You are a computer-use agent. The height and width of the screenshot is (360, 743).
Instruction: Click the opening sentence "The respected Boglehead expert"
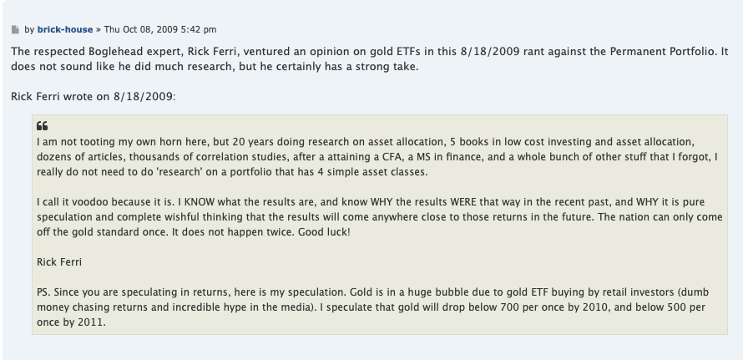tap(90, 52)
